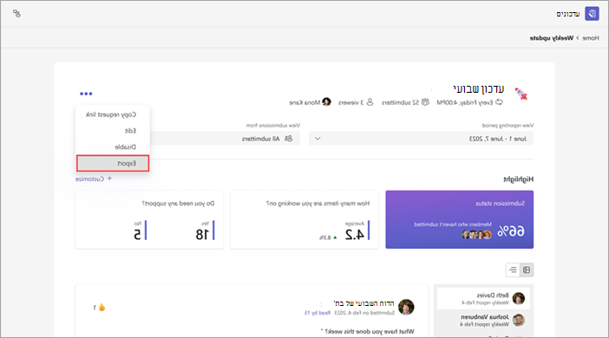This screenshot has height=338, width=609.
Task: Click the Highlight section heading
Action: point(519,179)
